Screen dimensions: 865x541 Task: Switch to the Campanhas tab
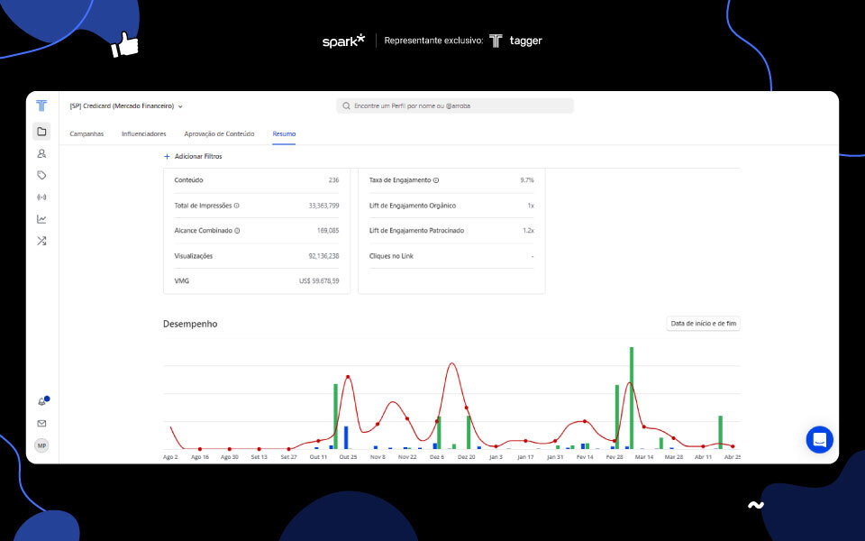point(86,134)
